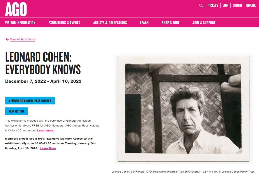Expand the Learn menu
Screen dimensions: 259x175
(x=144, y=23)
